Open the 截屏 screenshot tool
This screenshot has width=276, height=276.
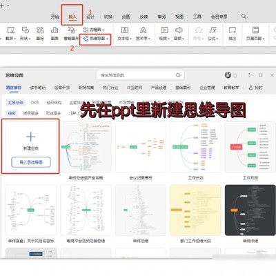(x=11, y=34)
